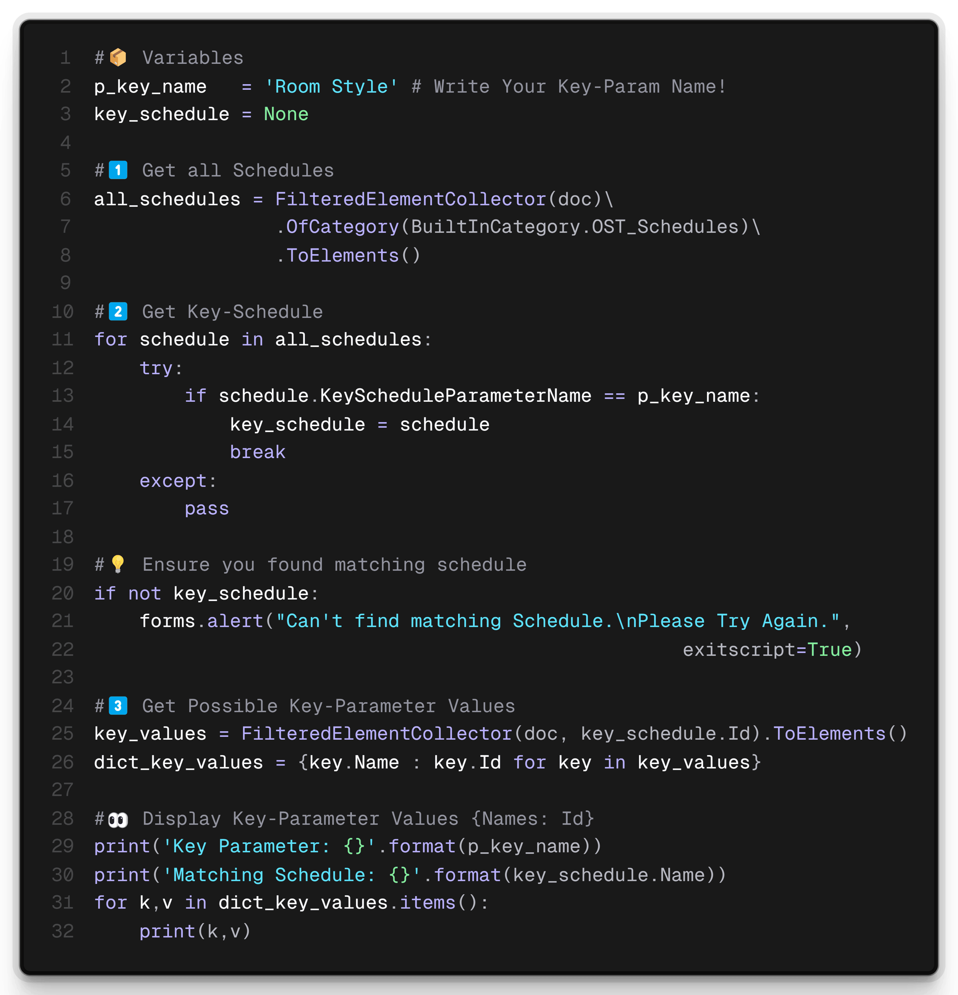Click the blue number 3 badge
The width and height of the screenshot is (958, 995).
[118, 706]
